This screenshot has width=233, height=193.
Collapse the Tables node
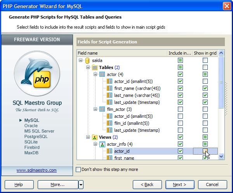tap(88, 67)
